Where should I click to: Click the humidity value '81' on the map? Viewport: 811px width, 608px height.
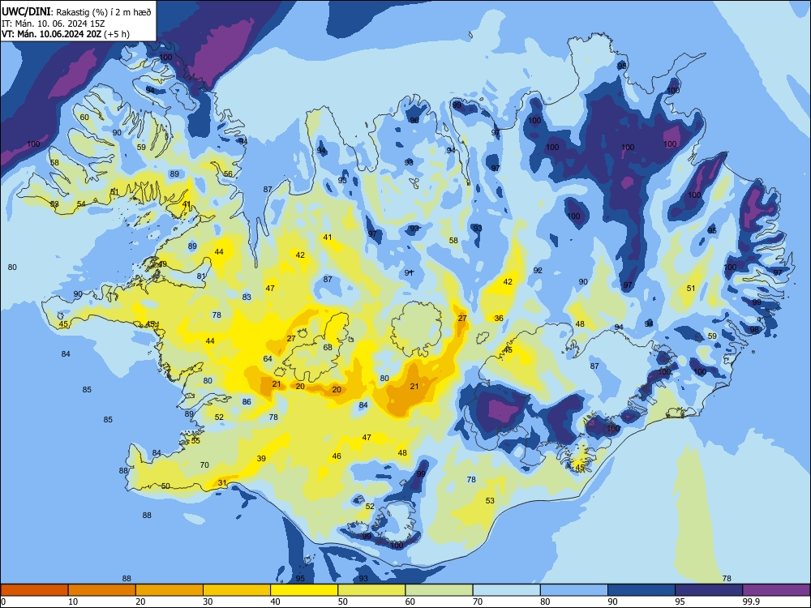(201, 276)
